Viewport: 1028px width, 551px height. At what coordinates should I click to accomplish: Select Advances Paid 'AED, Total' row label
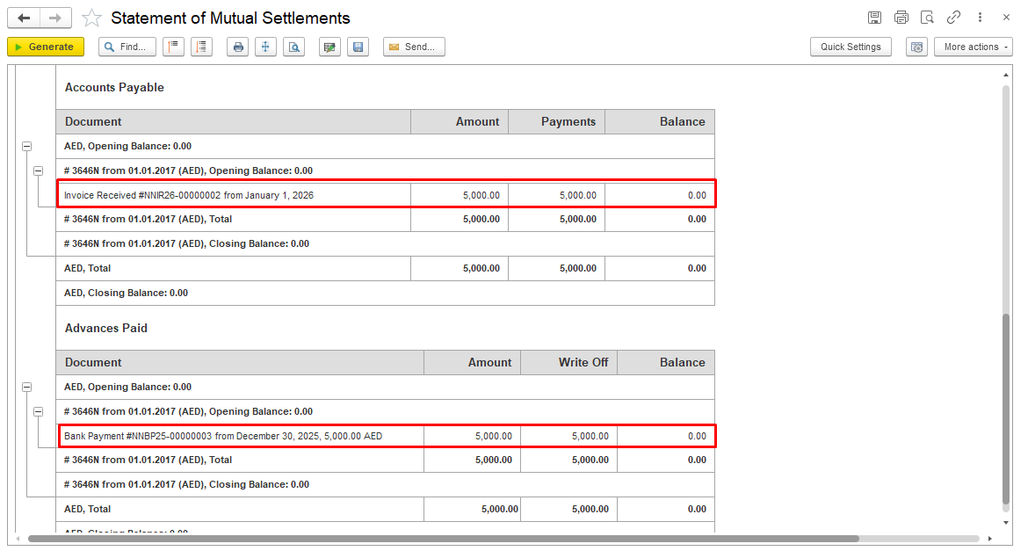pos(87,508)
